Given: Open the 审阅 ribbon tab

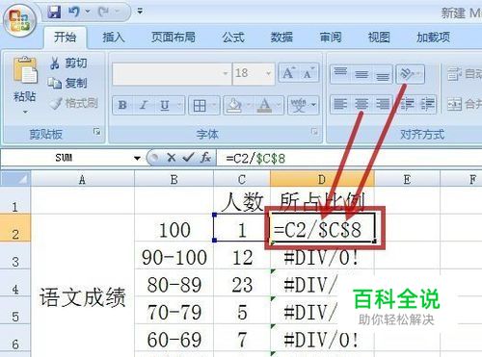Looking at the screenshot, I should point(331,38).
